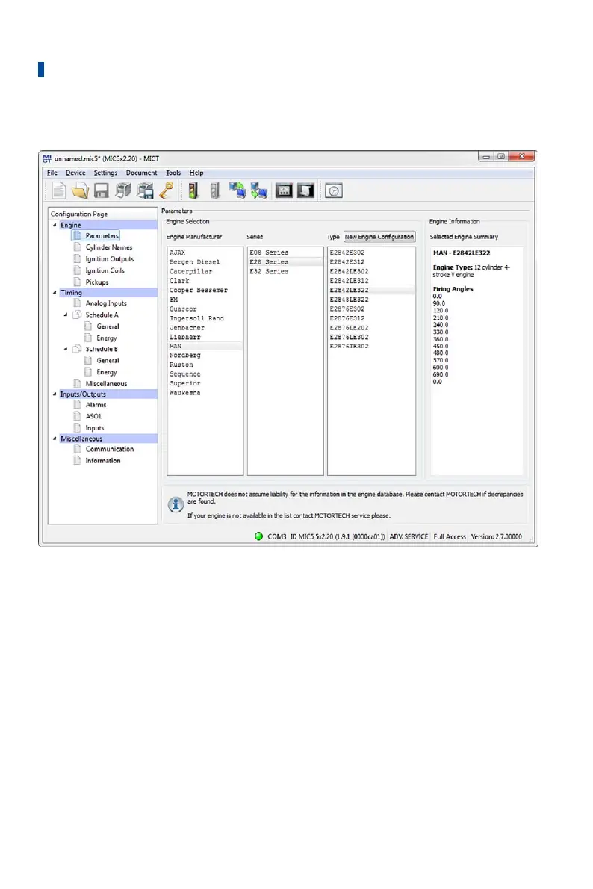The image size is (593, 889).
Task: Click the clock gauge toolbar icon
Action: [x=334, y=190]
